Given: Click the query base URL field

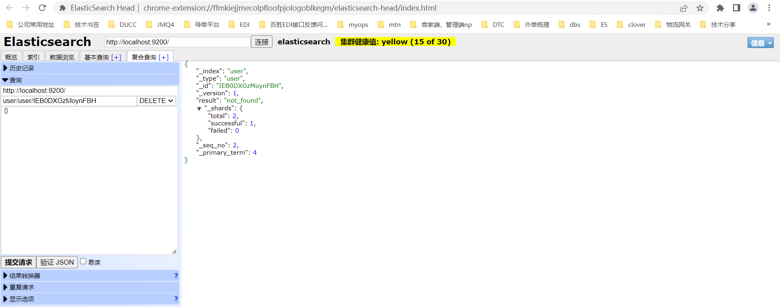Looking at the screenshot, I should click(x=90, y=90).
